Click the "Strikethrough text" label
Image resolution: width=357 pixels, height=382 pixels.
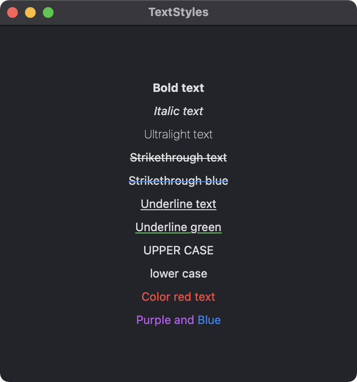[178, 158]
